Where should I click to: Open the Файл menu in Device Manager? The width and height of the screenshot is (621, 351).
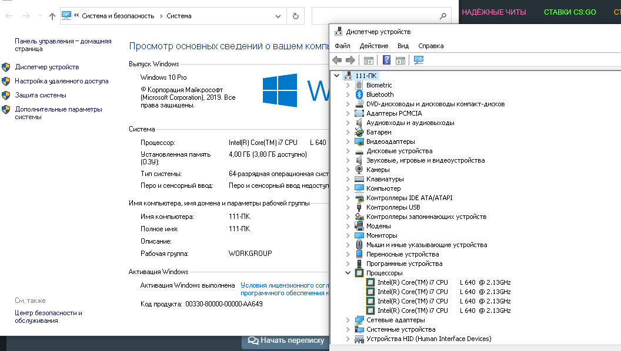(342, 46)
